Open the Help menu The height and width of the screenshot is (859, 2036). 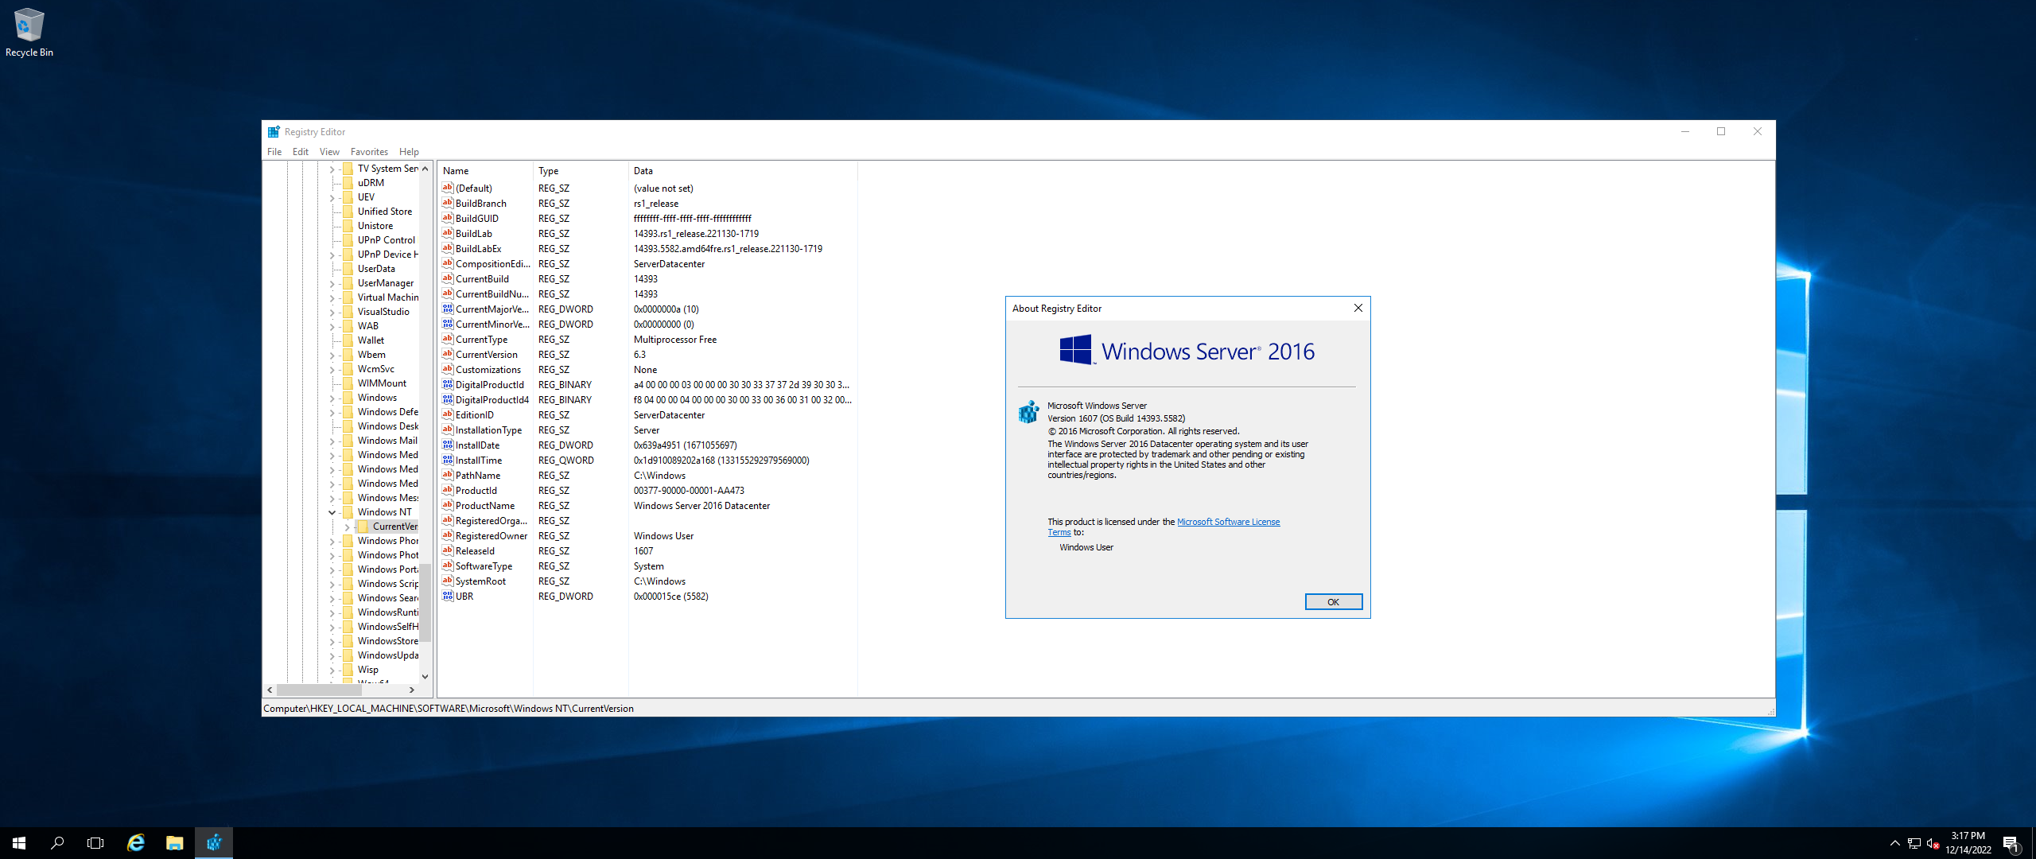pos(409,152)
